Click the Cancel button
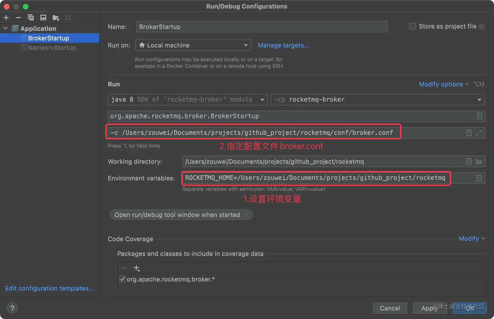 [x=390, y=308]
